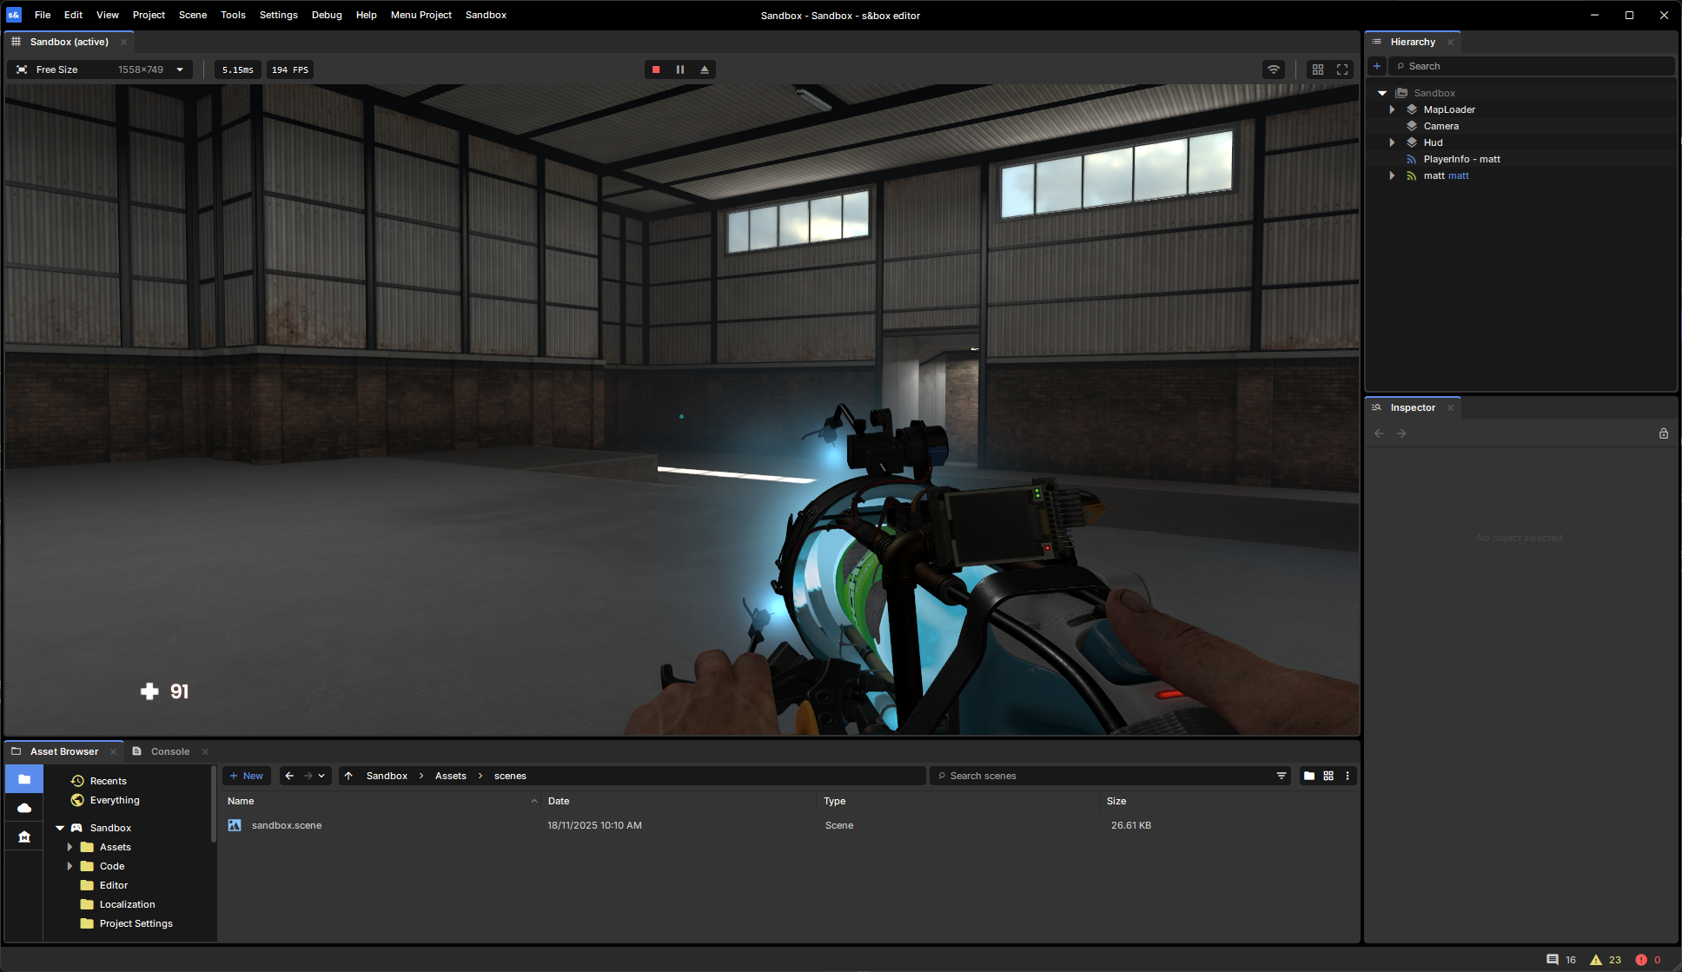Click the New asset button
Image resolution: width=1682 pixels, height=972 pixels.
click(x=247, y=776)
